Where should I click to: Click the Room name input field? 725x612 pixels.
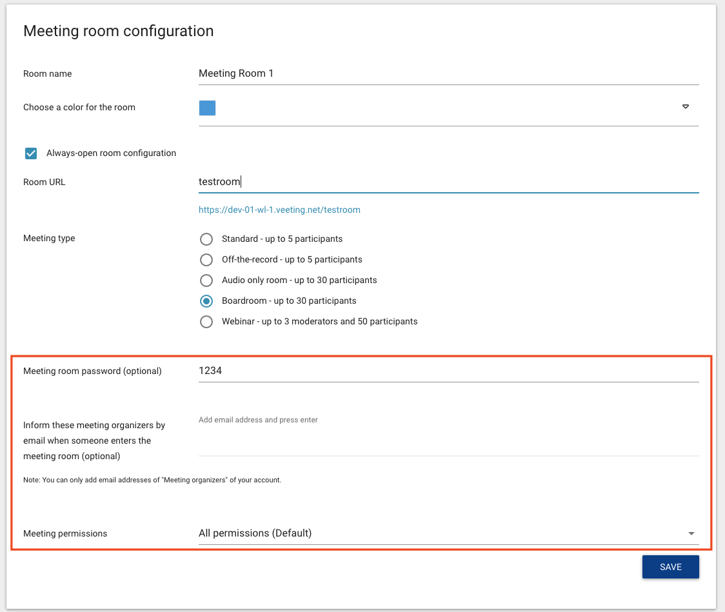click(x=448, y=74)
